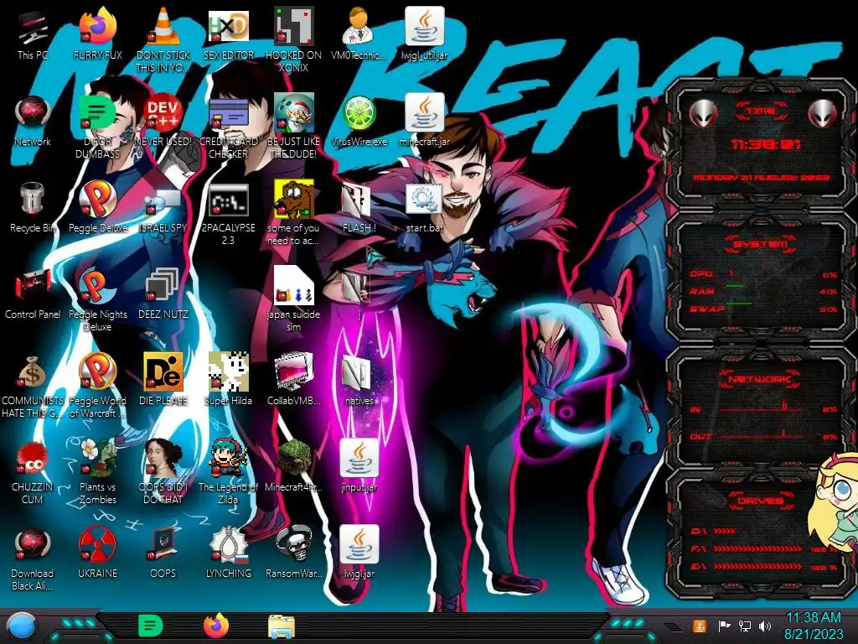Click the volume speaker tray icon
Image resolution: width=858 pixels, height=644 pixels.
click(765, 626)
